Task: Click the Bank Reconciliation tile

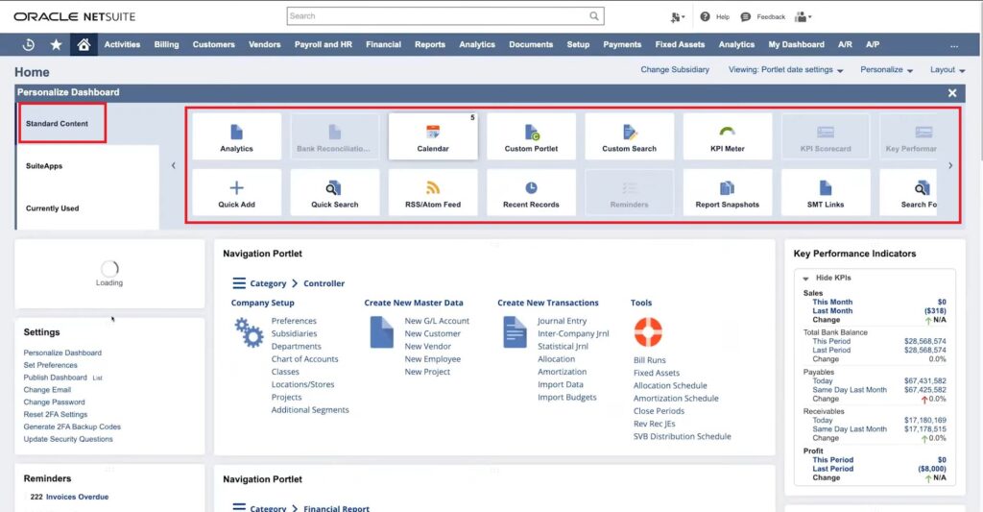Action: point(335,136)
